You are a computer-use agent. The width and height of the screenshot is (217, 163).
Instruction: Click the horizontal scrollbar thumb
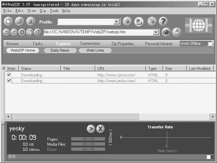click(75, 117)
